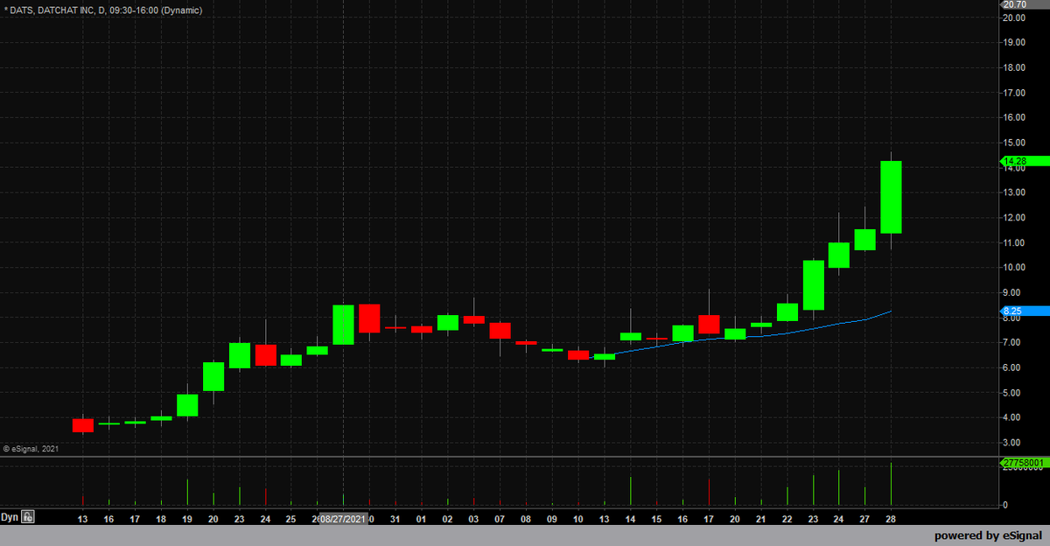The image size is (1050, 546).
Task: Click the 18 date label on time axis
Action: [x=160, y=519]
